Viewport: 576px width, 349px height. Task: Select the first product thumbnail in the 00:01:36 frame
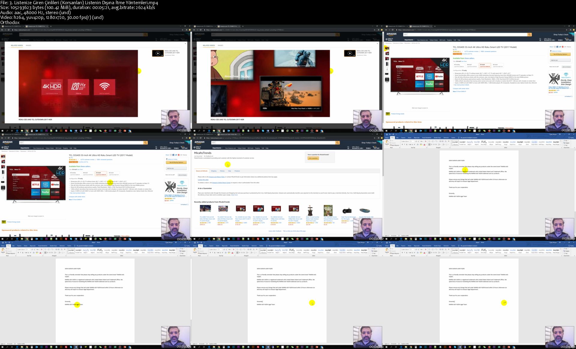387,48
